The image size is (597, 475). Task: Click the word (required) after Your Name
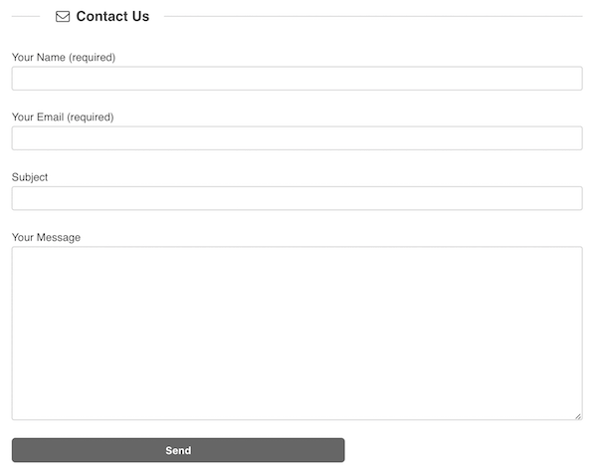tap(93, 57)
